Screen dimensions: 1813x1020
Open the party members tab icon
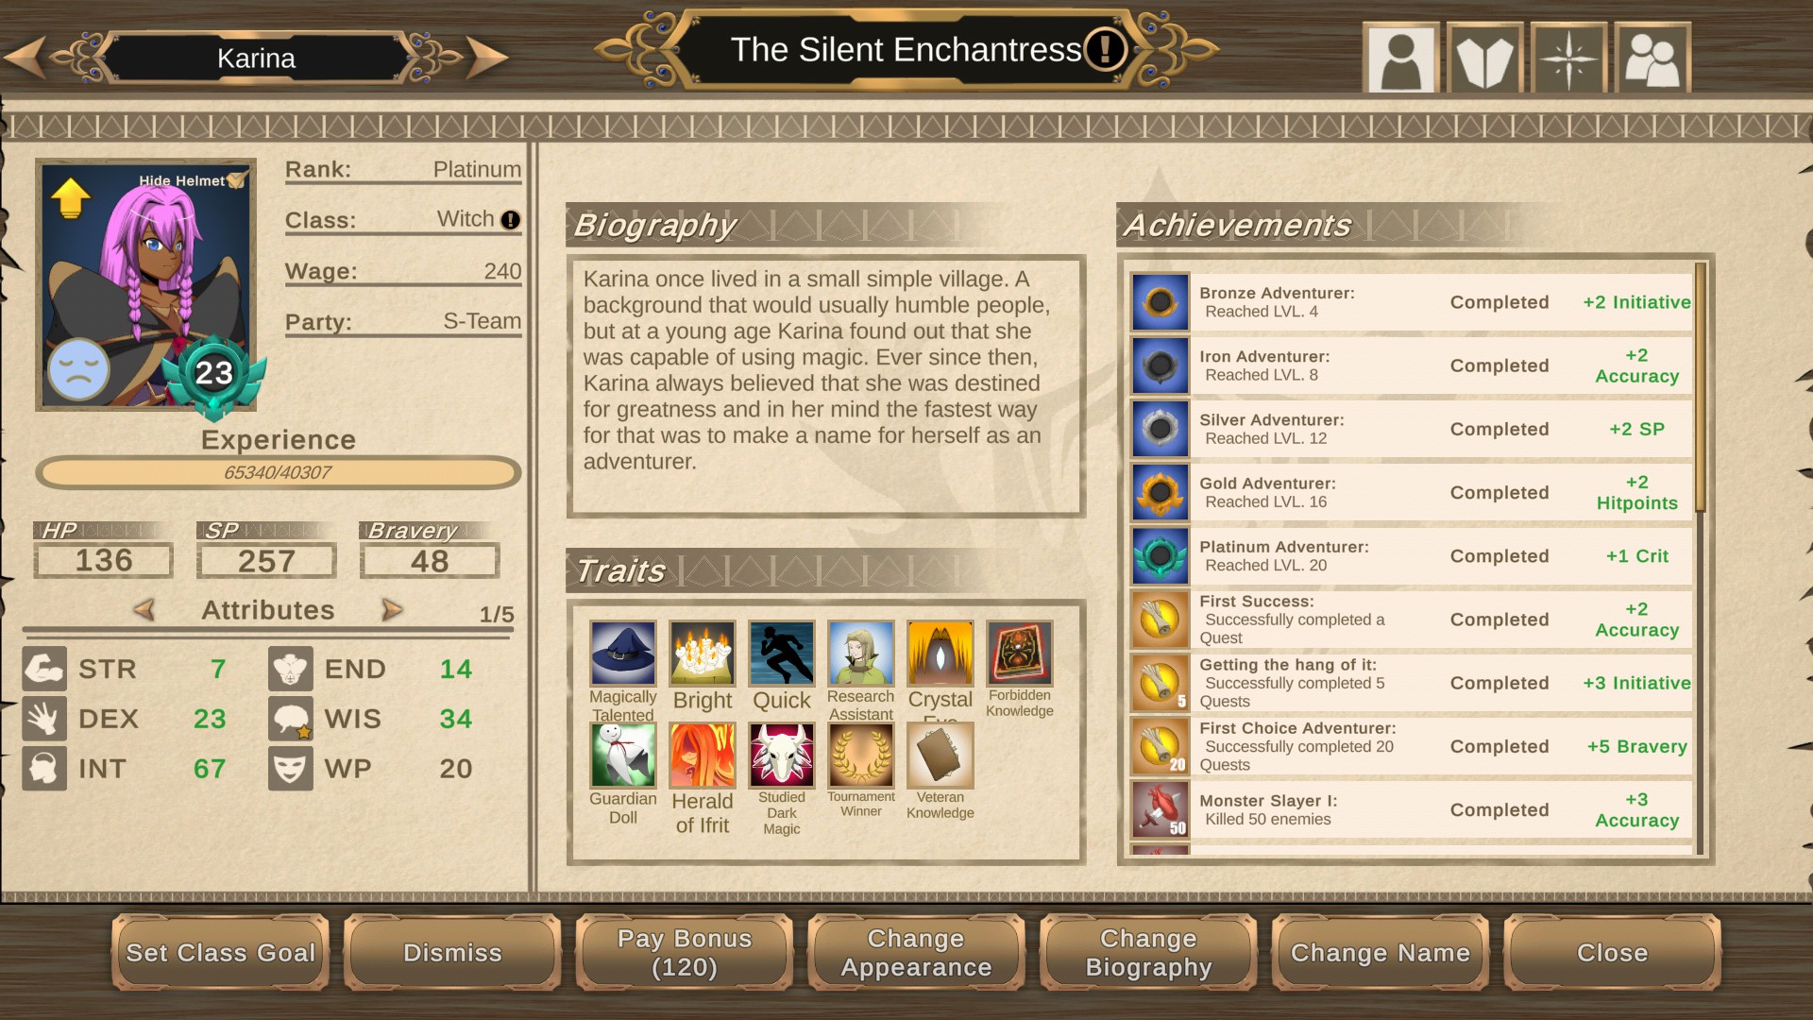tap(1652, 59)
